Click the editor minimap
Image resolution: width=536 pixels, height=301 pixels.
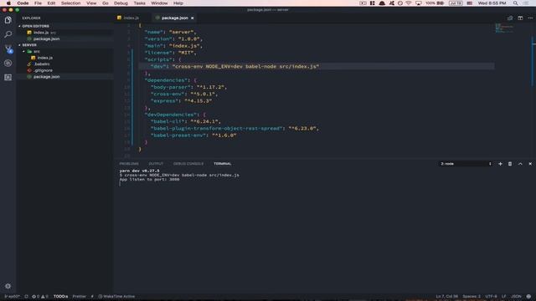point(504,28)
